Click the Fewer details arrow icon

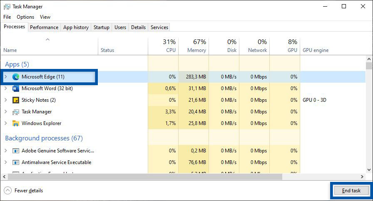[x=7, y=191]
